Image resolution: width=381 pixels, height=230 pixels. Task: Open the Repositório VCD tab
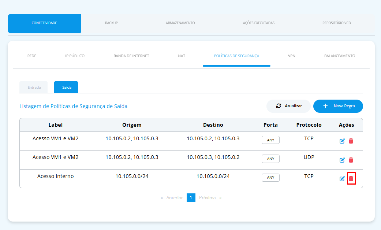[x=337, y=23]
